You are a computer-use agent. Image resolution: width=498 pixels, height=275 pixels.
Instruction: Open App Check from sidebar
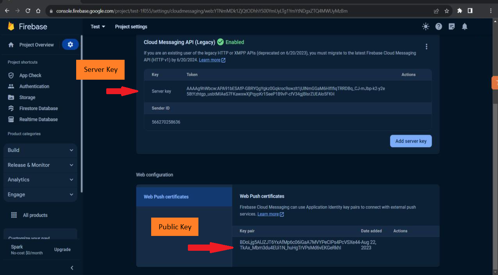click(30, 75)
